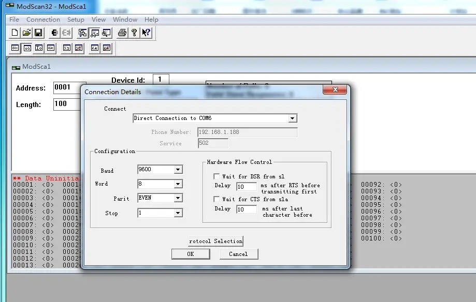
Task: Click data row 00013: <0>
Action: [x=33, y=265]
